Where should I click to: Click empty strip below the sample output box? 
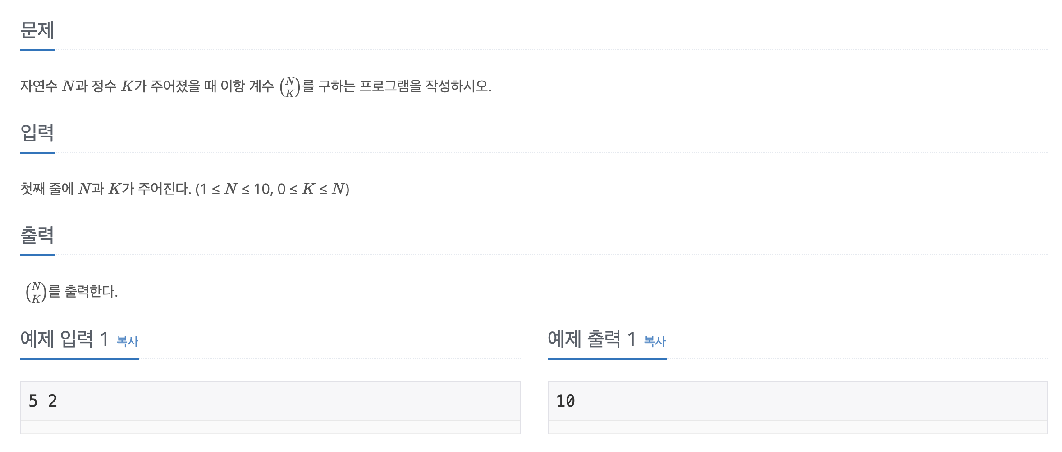tap(797, 427)
